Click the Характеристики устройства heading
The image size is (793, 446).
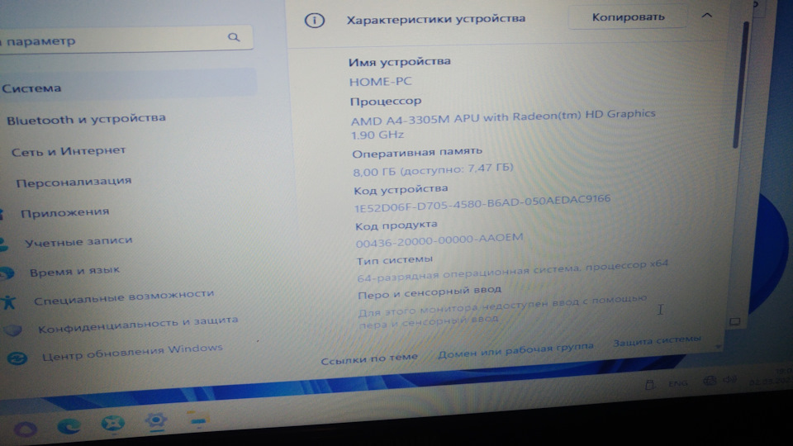436,19
